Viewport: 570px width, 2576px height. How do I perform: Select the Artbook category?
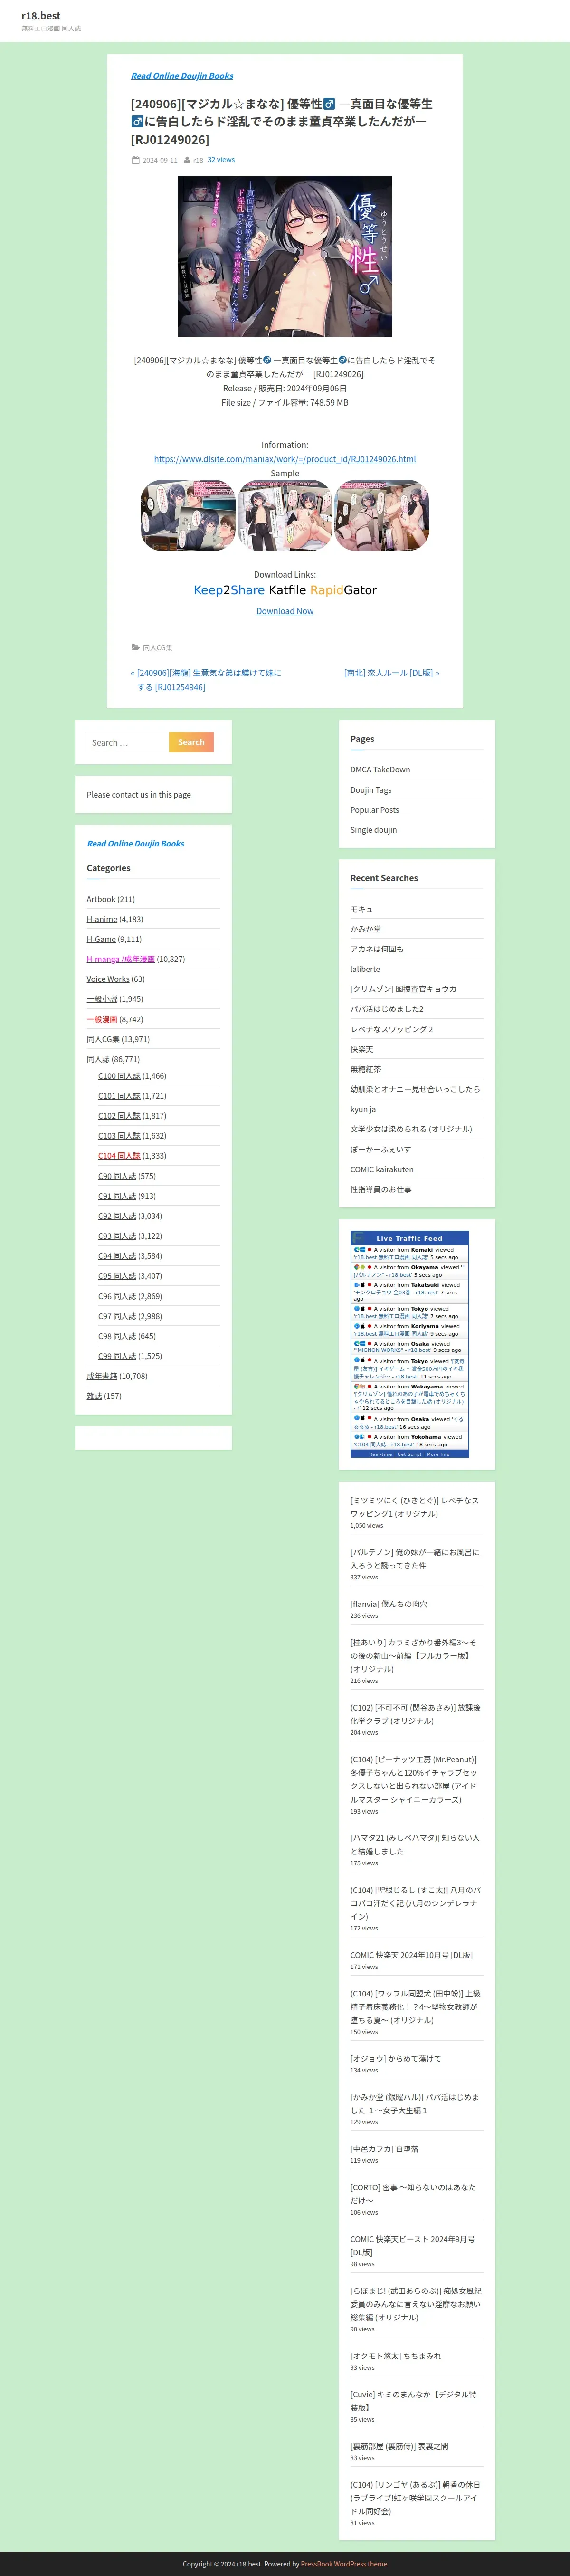point(101,899)
